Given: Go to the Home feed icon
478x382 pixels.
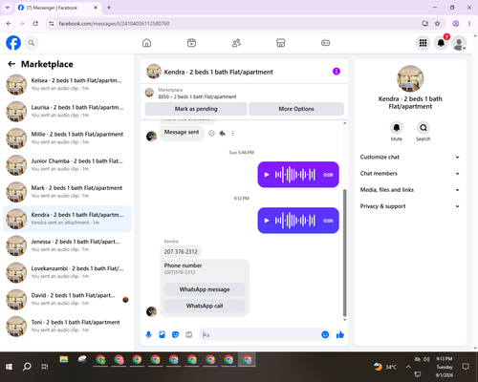Looking at the screenshot, I should pos(146,43).
